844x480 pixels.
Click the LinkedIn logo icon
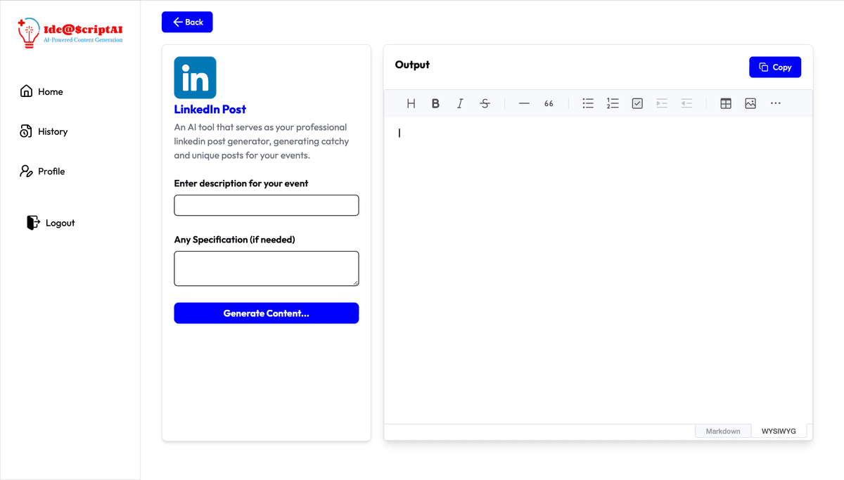[195, 77]
